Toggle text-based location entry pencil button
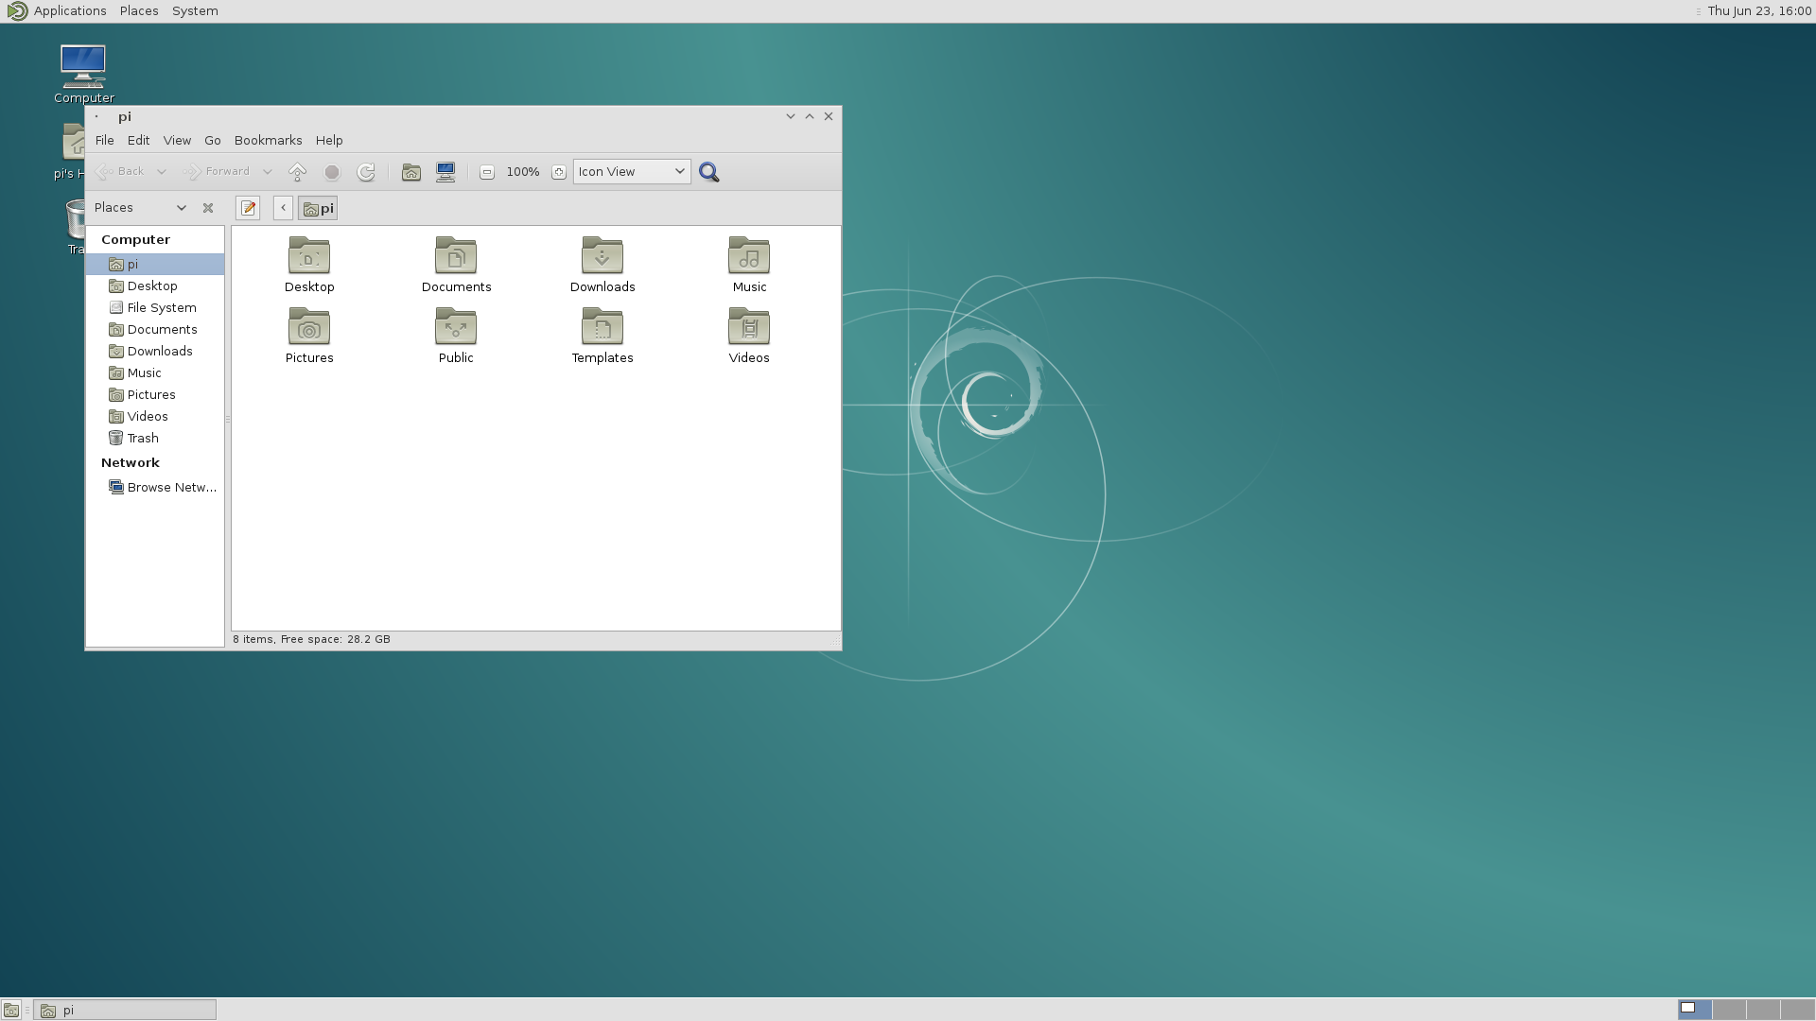This screenshot has height=1021, width=1816. 248,208
